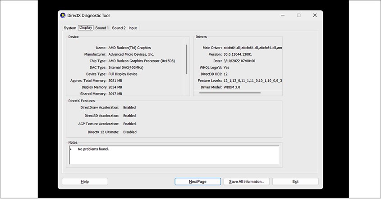This screenshot has height=199, width=381.
Task: Select driver version '30.0.13044.13001'
Action: pyautogui.click(x=238, y=54)
